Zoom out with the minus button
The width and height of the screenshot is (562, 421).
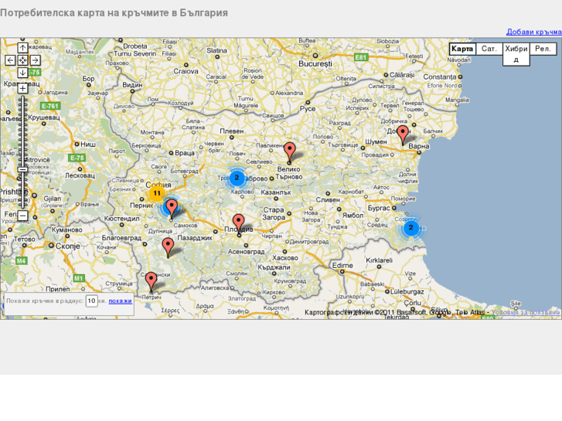(22, 216)
